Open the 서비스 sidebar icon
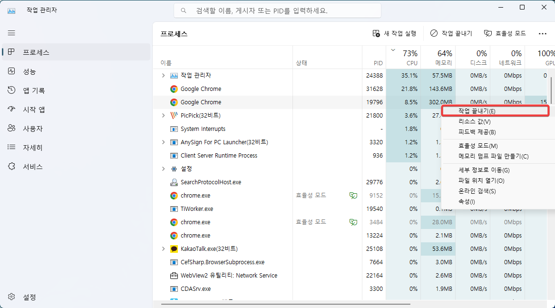555x308 pixels. tap(10, 165)
